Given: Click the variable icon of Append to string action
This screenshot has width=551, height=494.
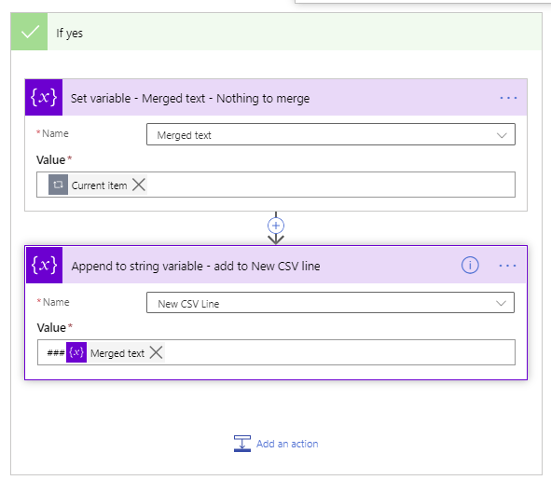Looking at the screenshot, I should tap(44, 265).
